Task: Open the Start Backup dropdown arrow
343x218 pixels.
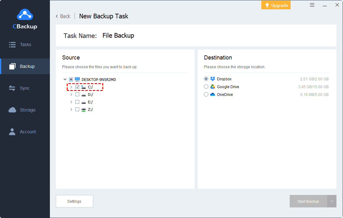Action: point(332,201)
